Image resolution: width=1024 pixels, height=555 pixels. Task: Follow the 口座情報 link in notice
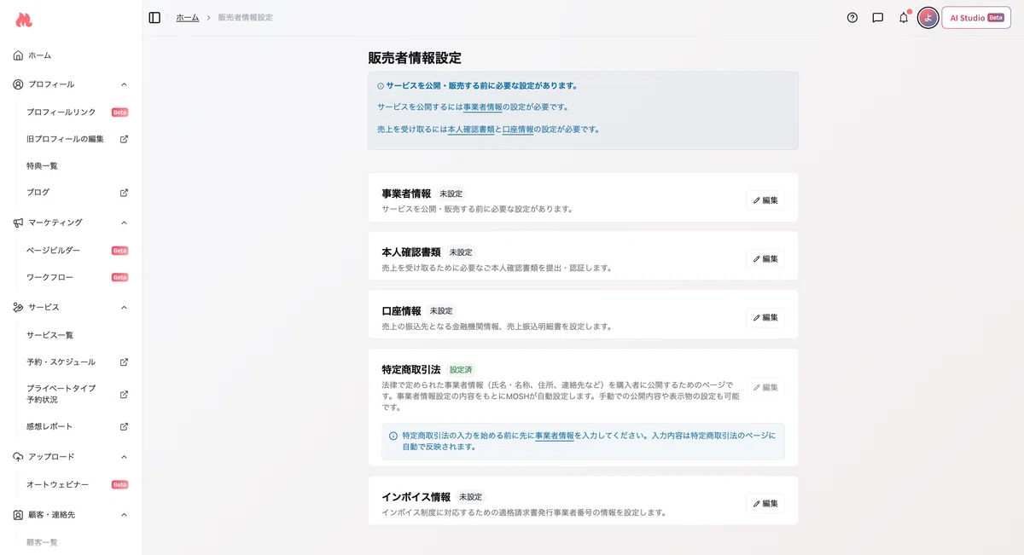tap(518, 130)
